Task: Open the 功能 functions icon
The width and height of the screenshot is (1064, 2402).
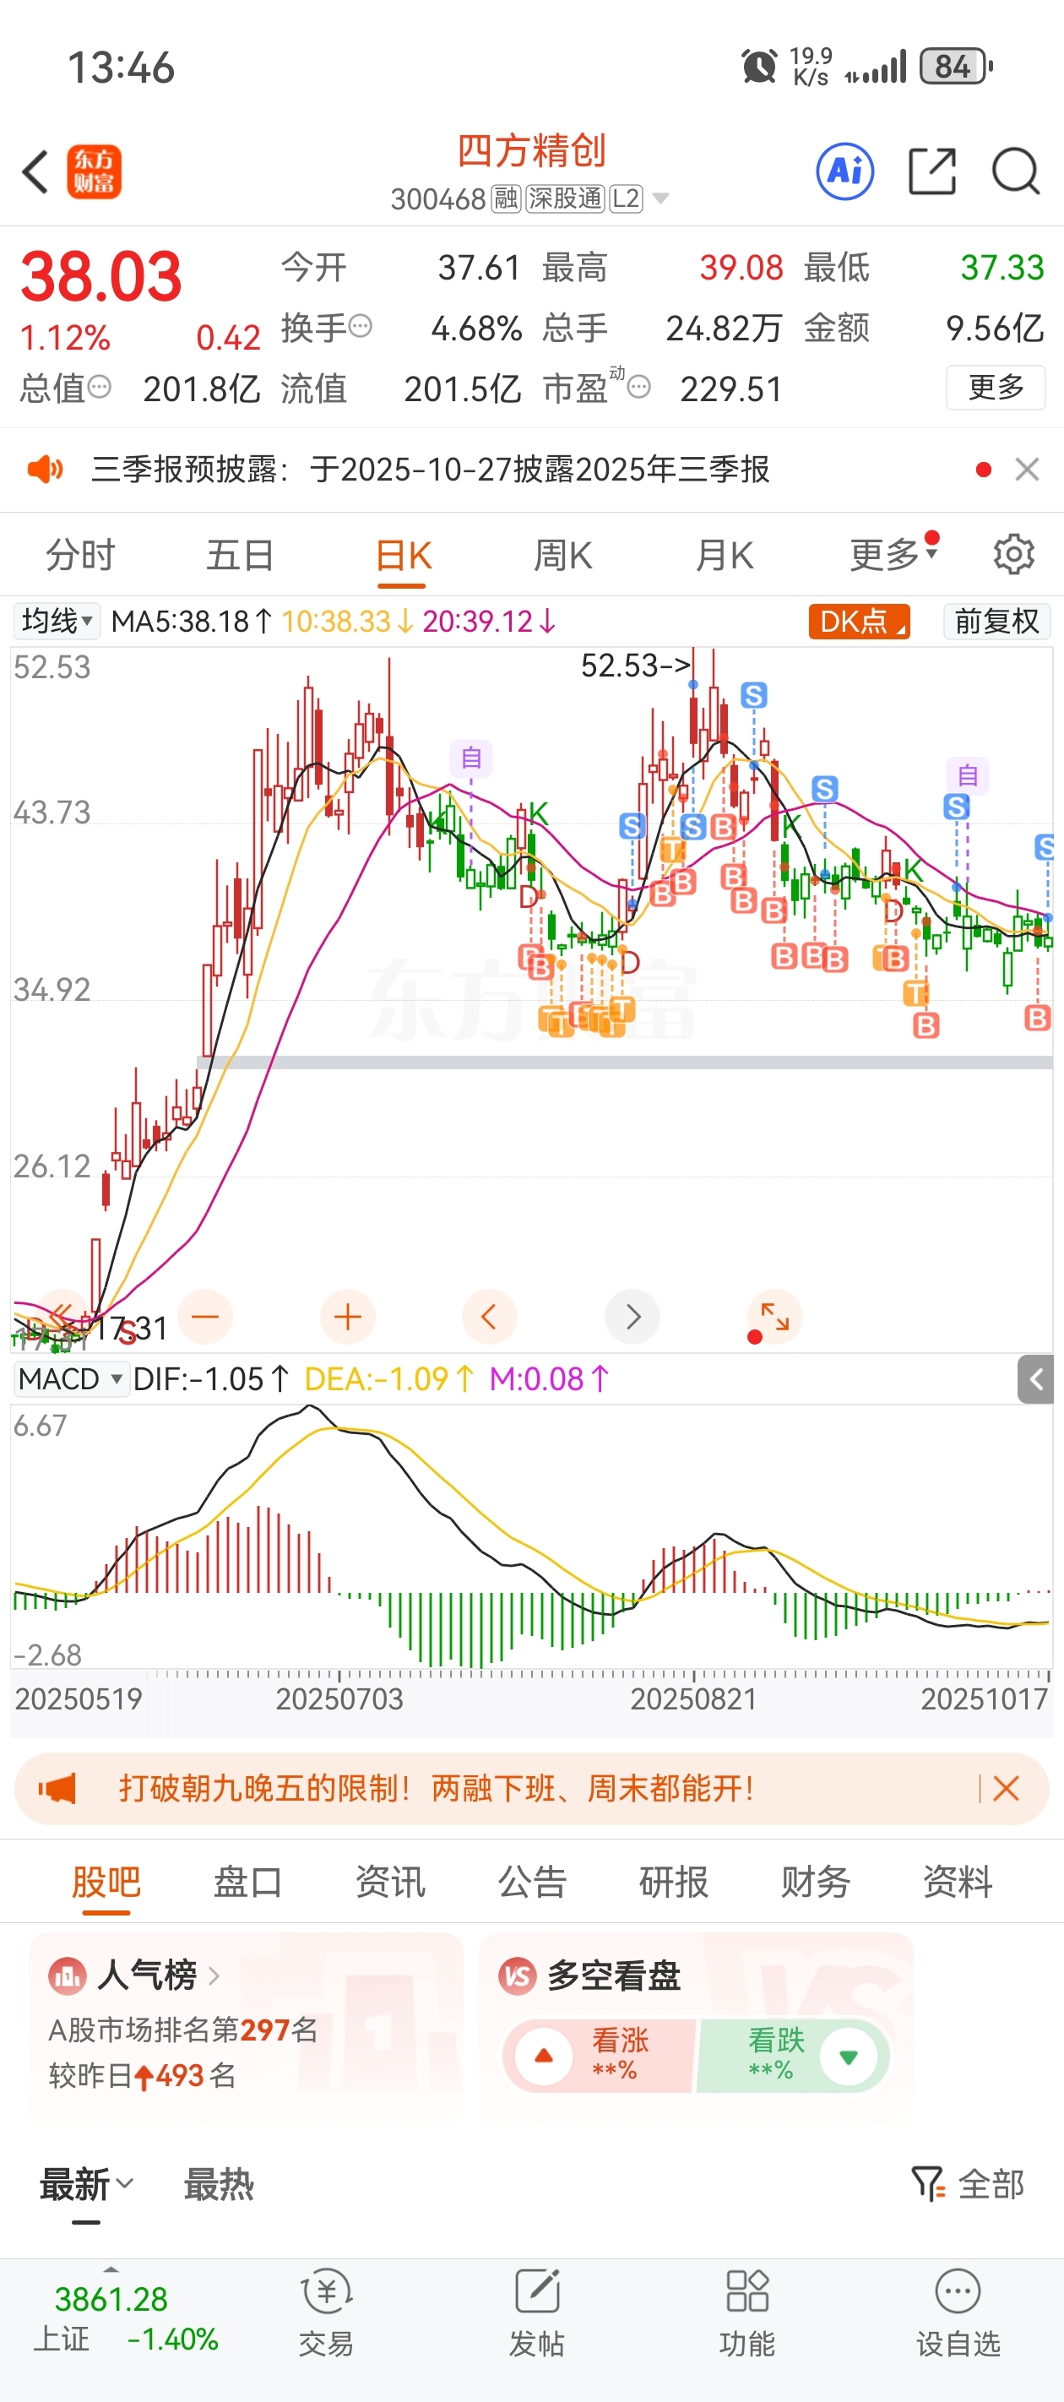Action: tap(747, 2314)
